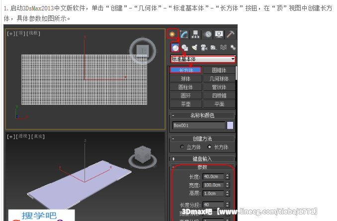Click the 高度 field showing 1.0cm

(213, 193)
